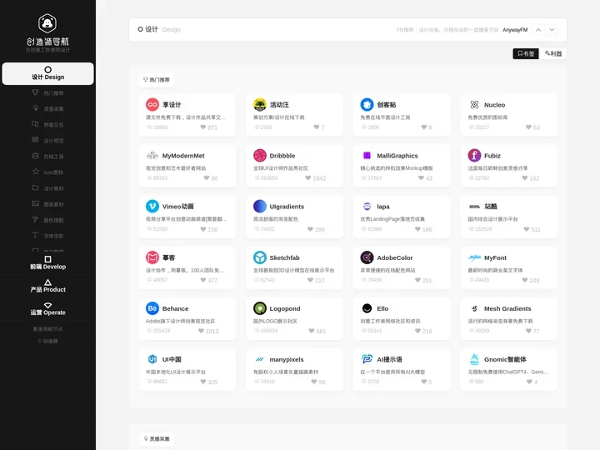Click the down chevron beside AnywayFM
This screenshot has width=600, height=450.
pos(552,29)
